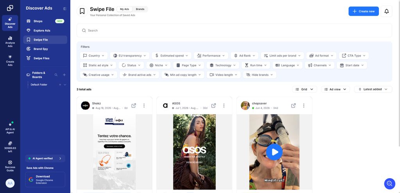Open notifications bell
This screenshot has width=400, height=193.
(x=386, y=11)
